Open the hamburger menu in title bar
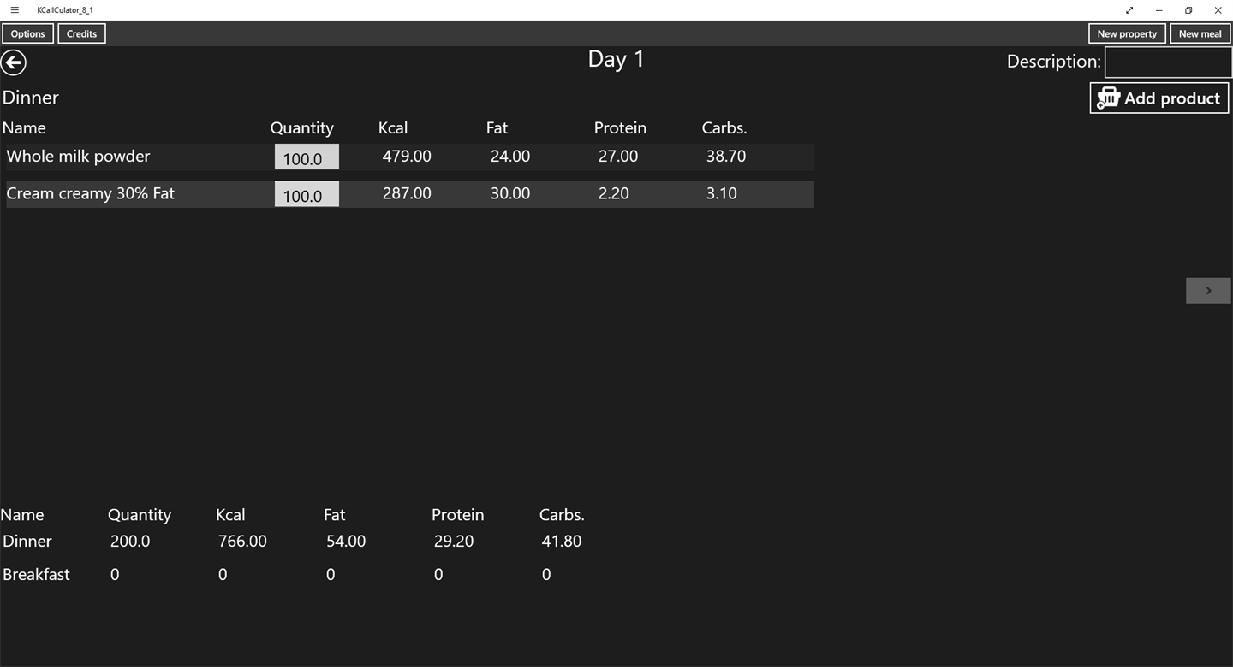1233x669 pixels. click(x=15, y=10)
